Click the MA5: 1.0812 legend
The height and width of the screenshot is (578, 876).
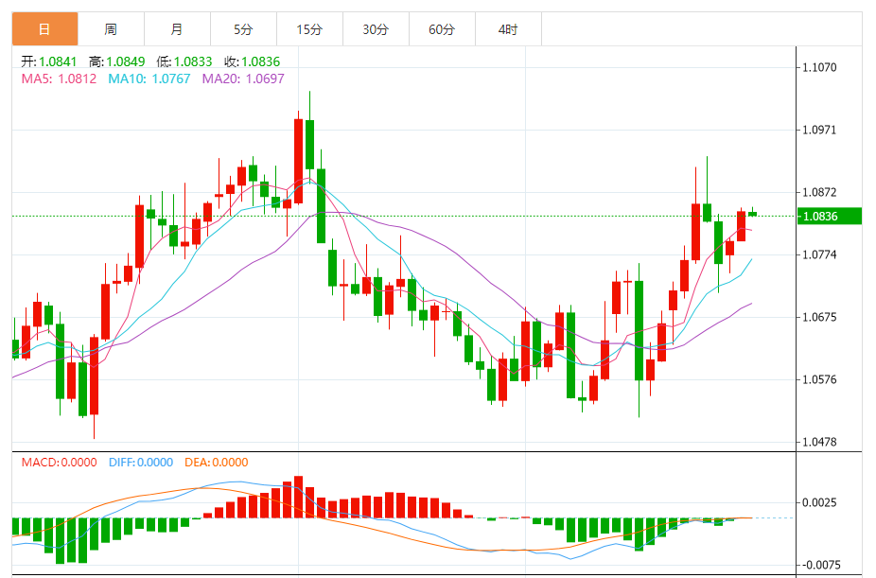coord(59,79)
